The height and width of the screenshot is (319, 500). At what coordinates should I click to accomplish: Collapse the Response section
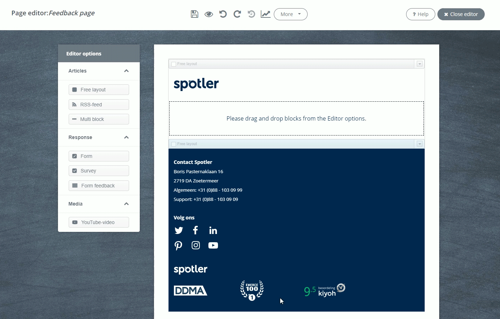(126, 137)
